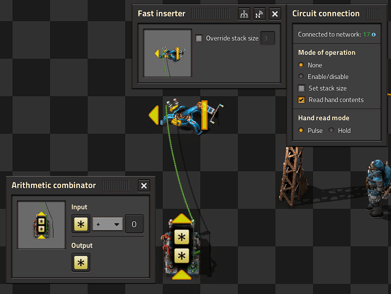Click the player character on the map
Viewport: 391px width, 294px height.
pos(378,189)
